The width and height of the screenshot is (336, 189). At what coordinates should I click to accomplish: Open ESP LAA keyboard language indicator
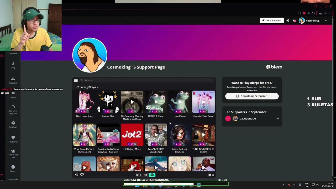pos(307,185)
